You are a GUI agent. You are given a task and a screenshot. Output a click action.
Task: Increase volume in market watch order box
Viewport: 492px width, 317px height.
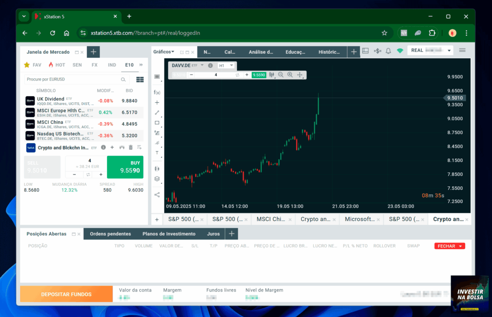[101, 175]
